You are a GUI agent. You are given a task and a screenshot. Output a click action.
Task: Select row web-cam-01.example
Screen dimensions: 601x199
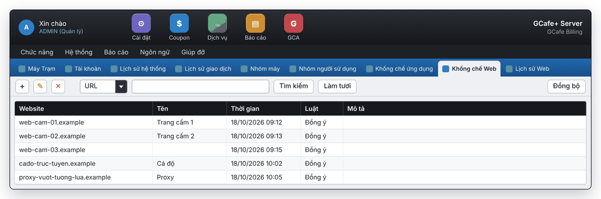coord(300,123)
